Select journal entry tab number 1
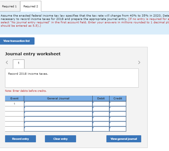The height and width of the screenshot is (151, 169). 19,64
